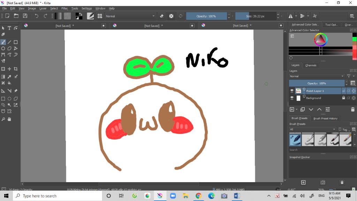
Task: Close the first Not Saved document tab
Action: click(x=104, y=26)
